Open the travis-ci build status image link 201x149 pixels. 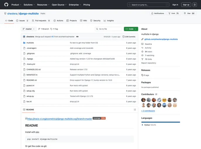(59, 119)
